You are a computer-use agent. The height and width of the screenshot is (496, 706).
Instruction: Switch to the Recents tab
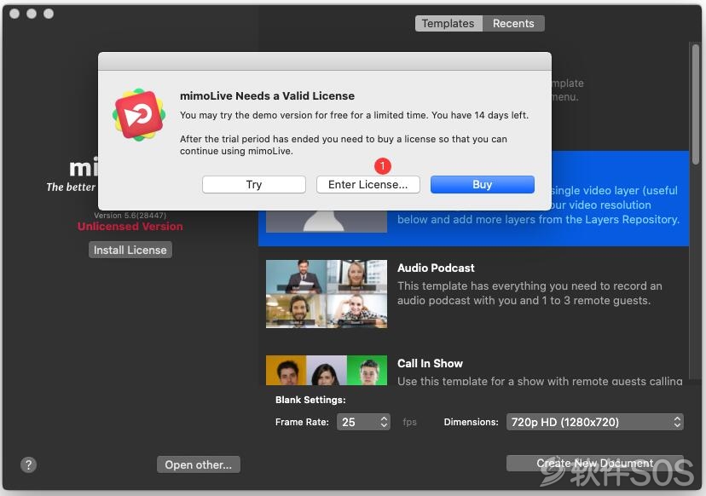[x=513, y=23]
